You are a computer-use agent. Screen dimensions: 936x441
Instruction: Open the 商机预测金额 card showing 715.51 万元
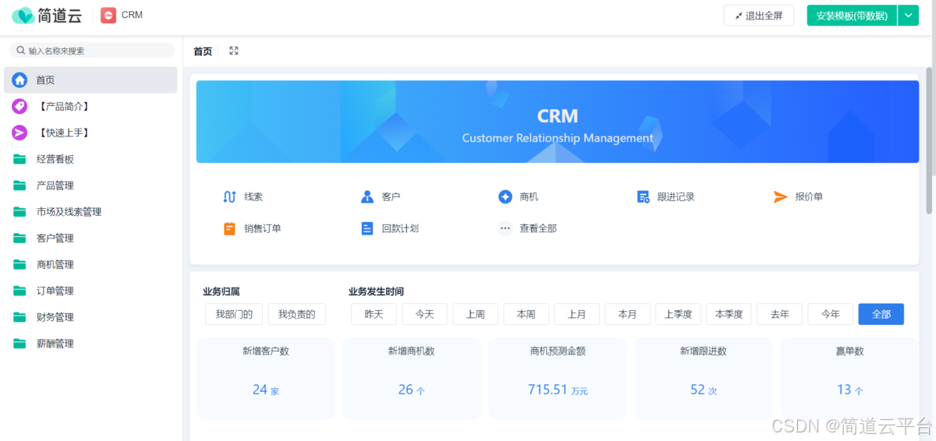tap(558, 379)
